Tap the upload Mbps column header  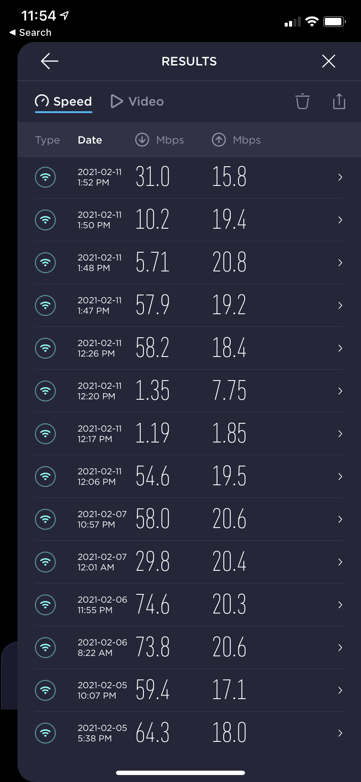[x=236, y=140]
